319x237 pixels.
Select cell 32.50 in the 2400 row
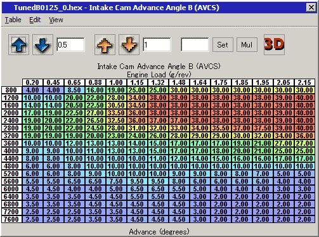[116, 120]
